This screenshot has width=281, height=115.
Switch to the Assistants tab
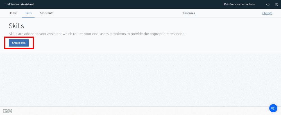46,13
